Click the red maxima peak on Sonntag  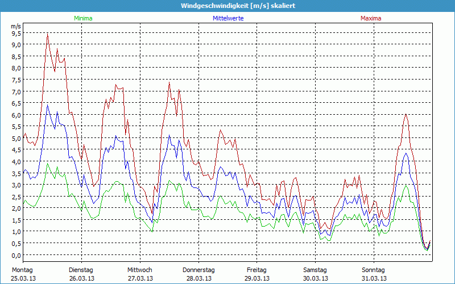(x=406, y=114)
